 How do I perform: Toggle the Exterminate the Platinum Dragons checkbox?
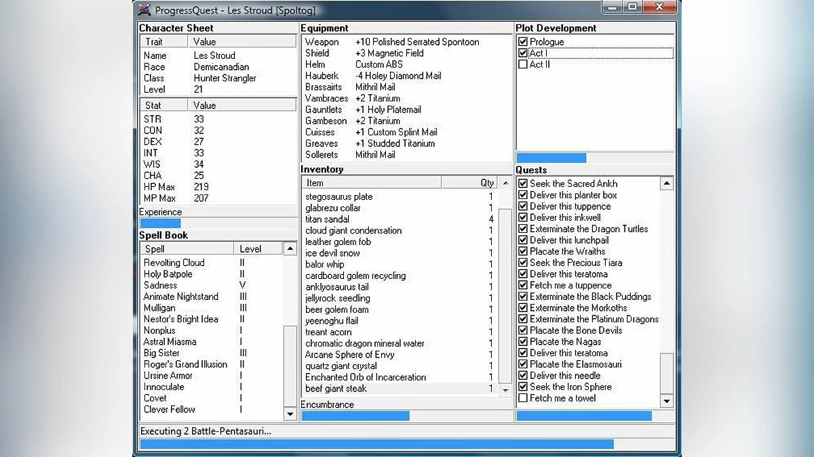(522, 319)
